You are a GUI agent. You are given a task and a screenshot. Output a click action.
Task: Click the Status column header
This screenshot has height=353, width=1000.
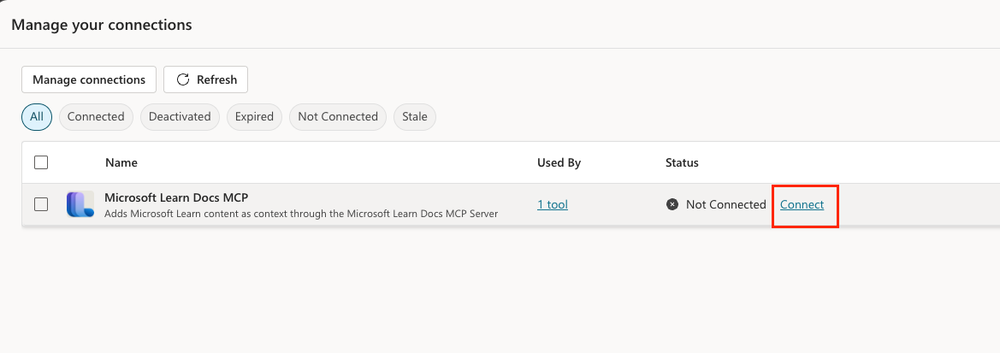pyautogui.click(x=682, y=162)
